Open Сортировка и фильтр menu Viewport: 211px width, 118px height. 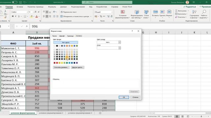[194, 14]
